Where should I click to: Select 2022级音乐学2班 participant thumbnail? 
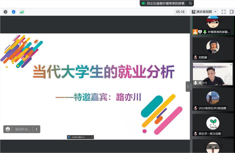pyautogui.click(x=213, y=99)
